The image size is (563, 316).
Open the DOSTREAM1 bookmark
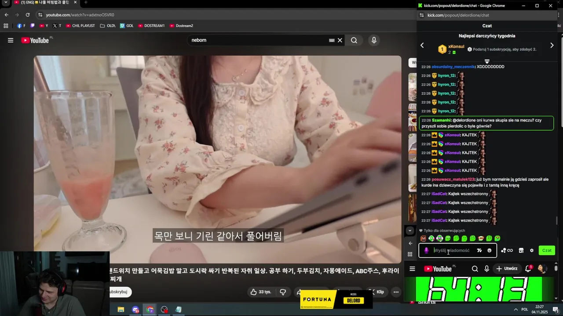[x=151, y=26]
